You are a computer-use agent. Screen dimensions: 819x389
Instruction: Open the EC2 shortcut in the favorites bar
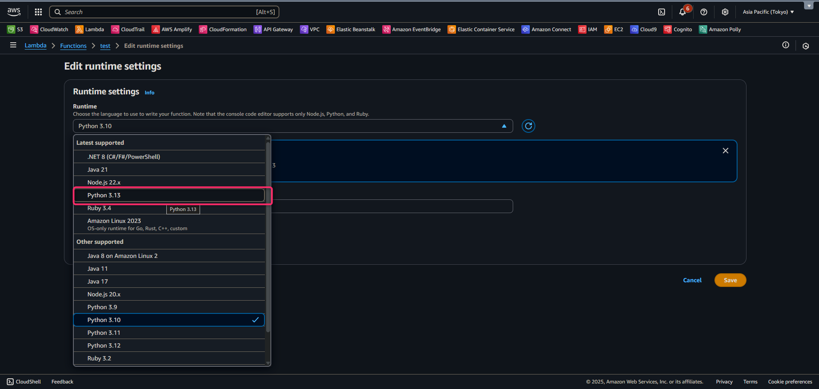613,29
